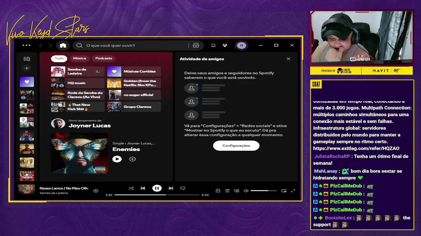Skip to next track
This screenshot has width=421, height=236.
click(x=171, y=188)
